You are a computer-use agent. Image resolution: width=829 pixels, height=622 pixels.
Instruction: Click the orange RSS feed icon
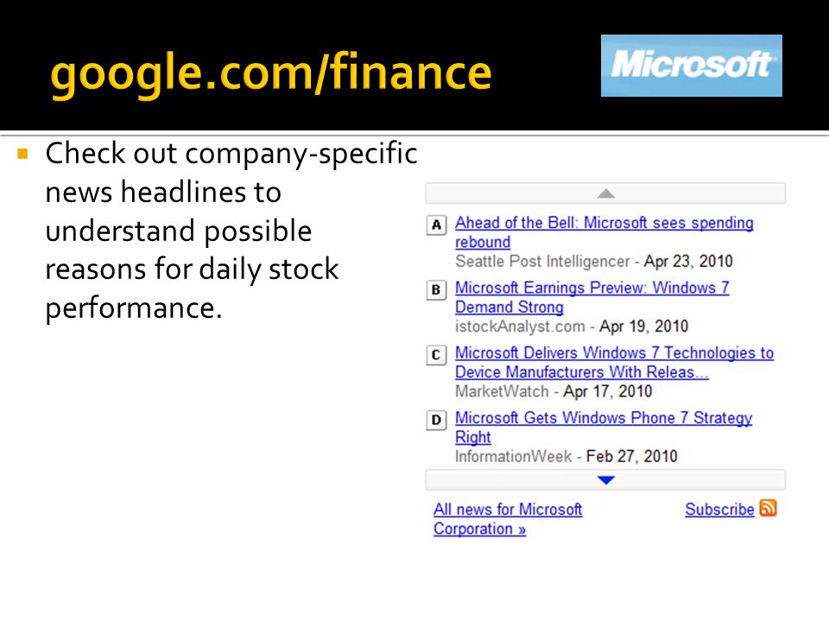point(768,508)
